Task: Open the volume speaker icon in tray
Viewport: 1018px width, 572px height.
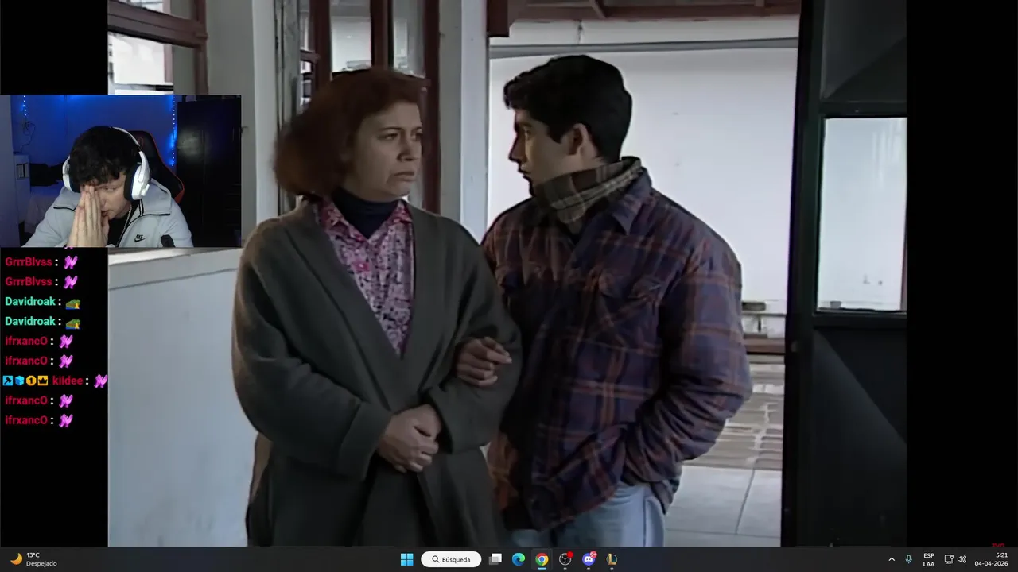Action: click(962, 559)
